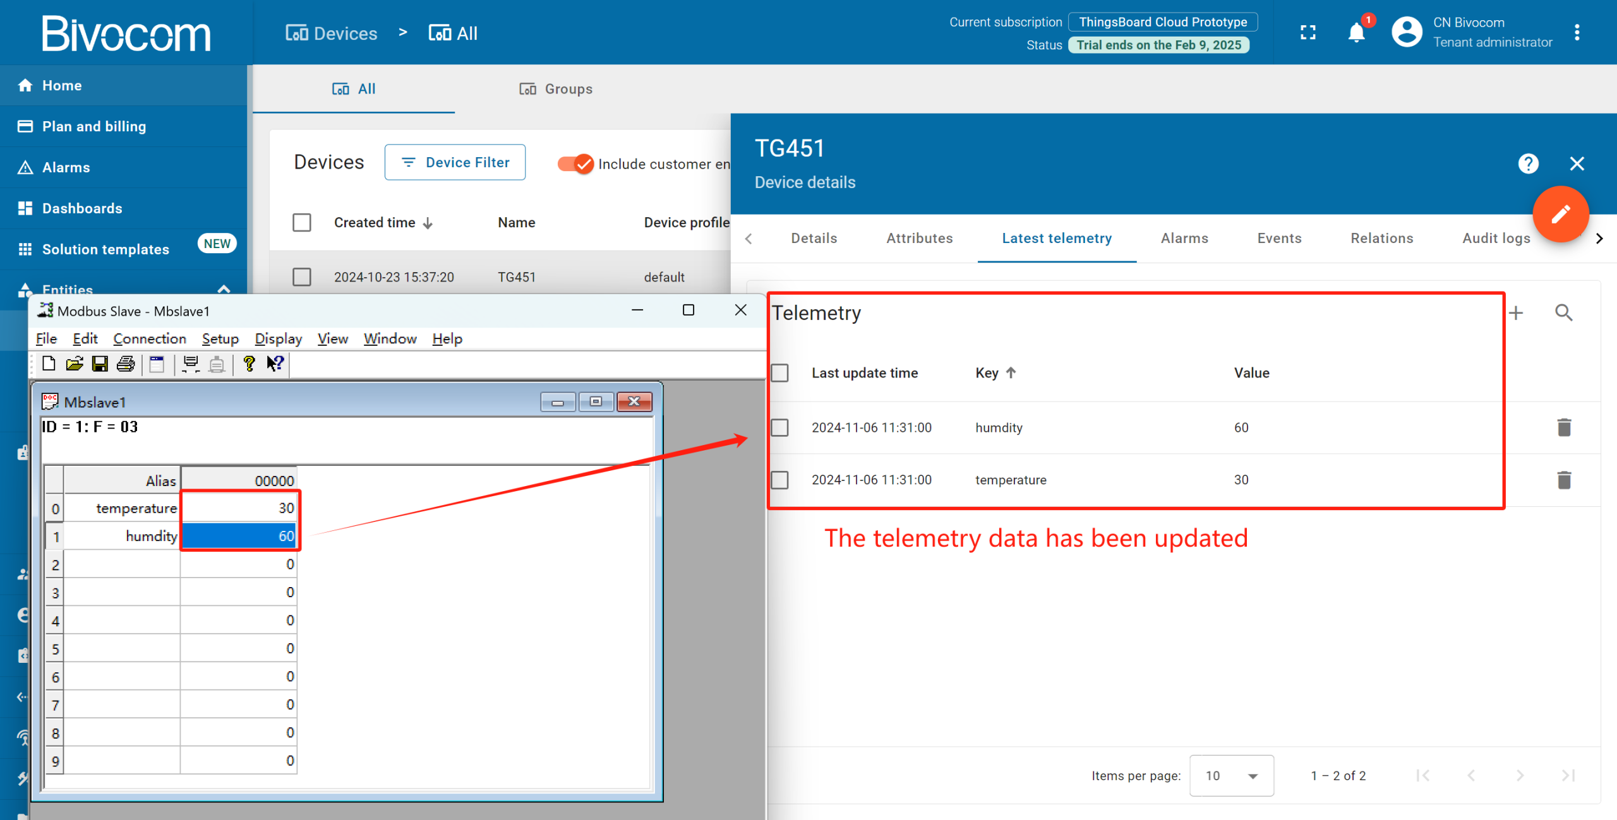Delete the humdity telemetry row
Viewport: 1617px width, 820px height.
click(1564, 427)
